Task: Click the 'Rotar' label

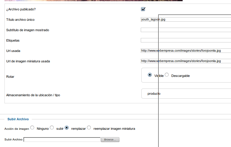Action: 10,77
